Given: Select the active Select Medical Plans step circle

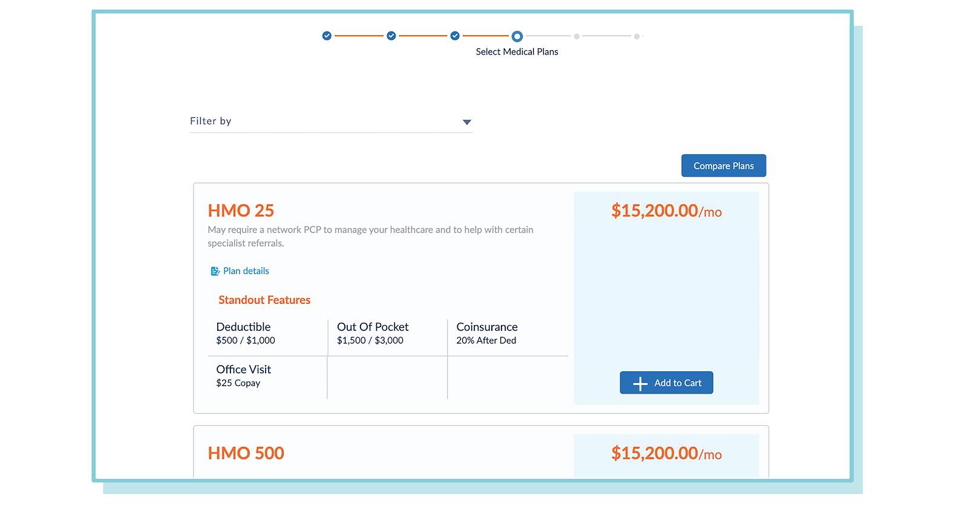Looking at the screenshot, I should coord(517,36).
